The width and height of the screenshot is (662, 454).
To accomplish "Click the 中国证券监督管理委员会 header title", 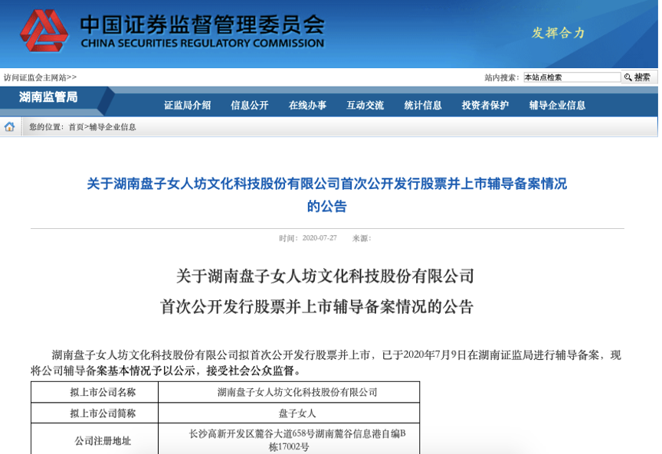I will coord(202,24).
